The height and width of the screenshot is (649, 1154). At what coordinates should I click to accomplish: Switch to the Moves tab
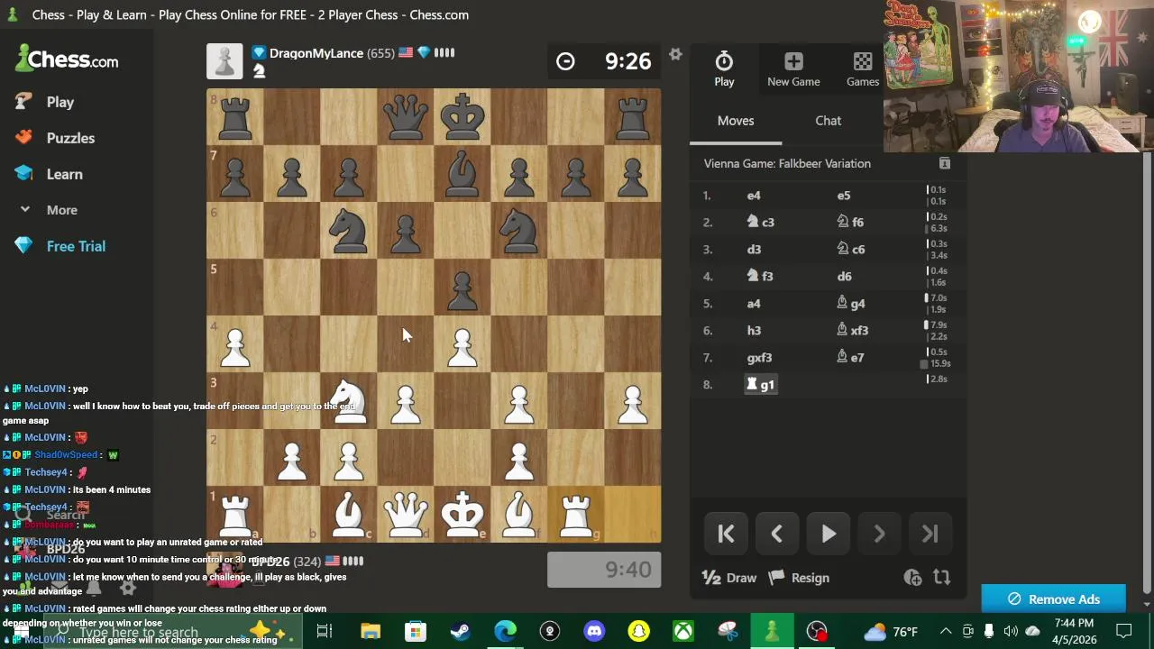[x=736, y=121]
